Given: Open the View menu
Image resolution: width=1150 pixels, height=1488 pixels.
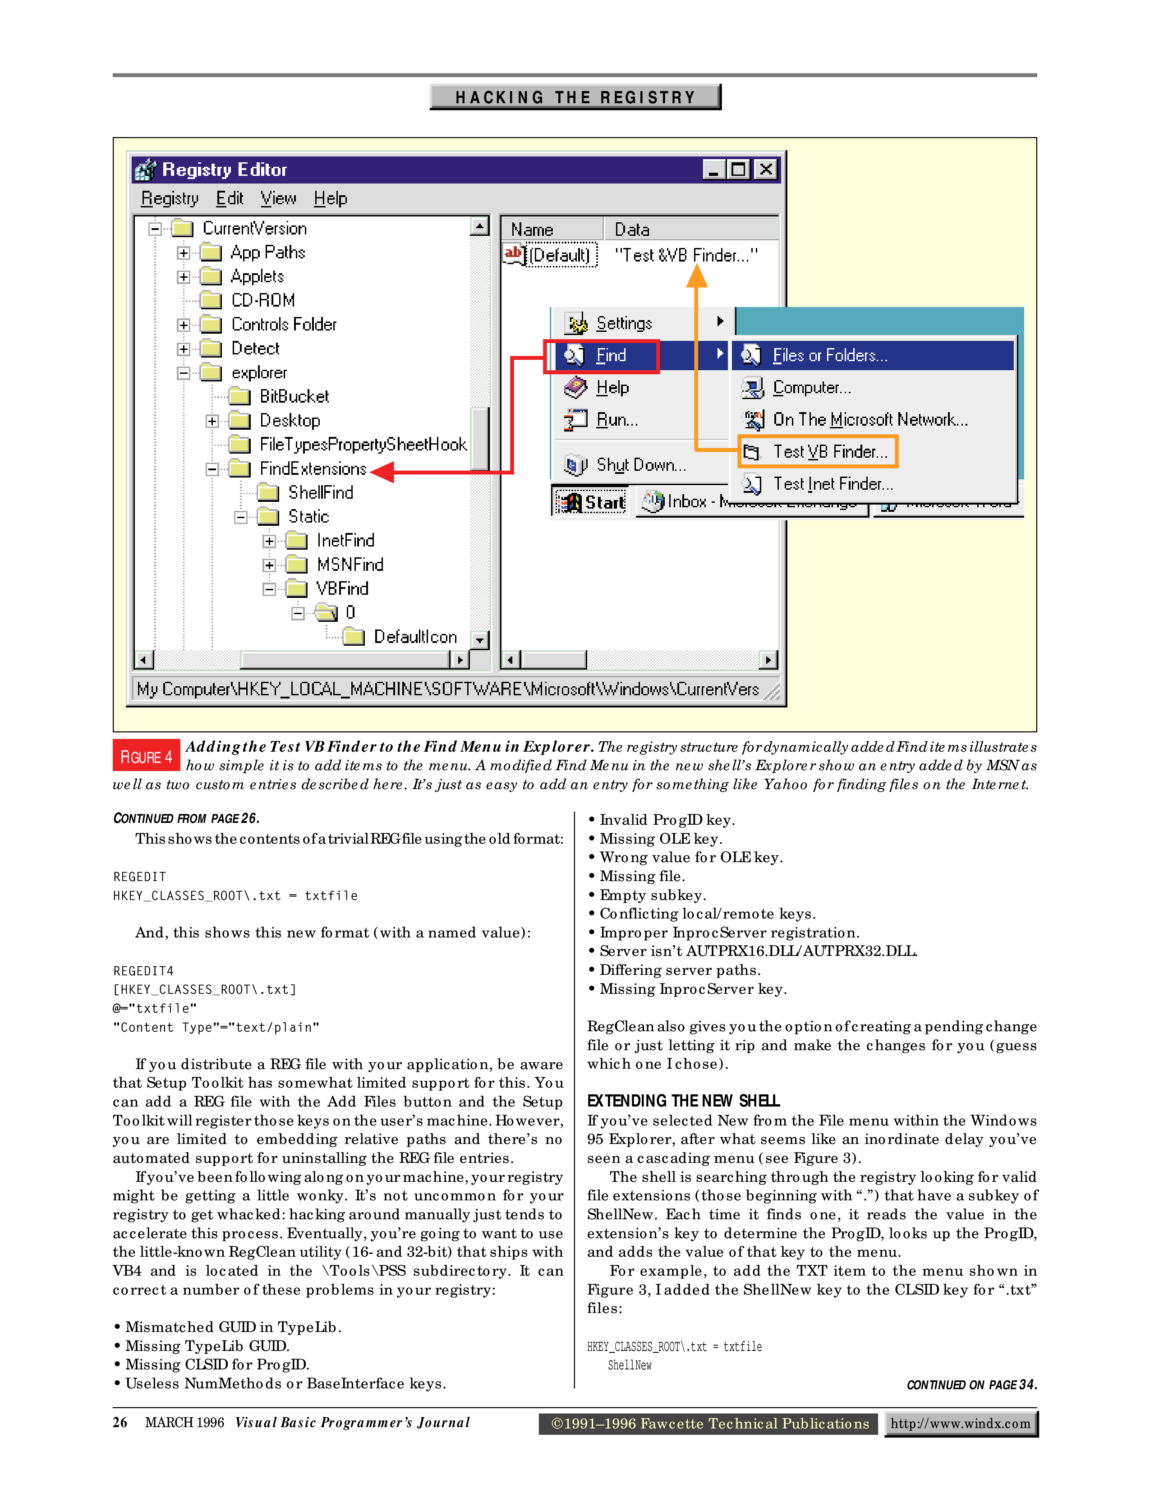Looking at the screenshot, I should pyautogui.click(x=278, y=198).
